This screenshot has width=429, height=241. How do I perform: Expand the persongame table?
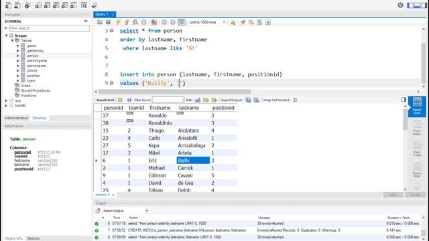(x=18, y=61)
